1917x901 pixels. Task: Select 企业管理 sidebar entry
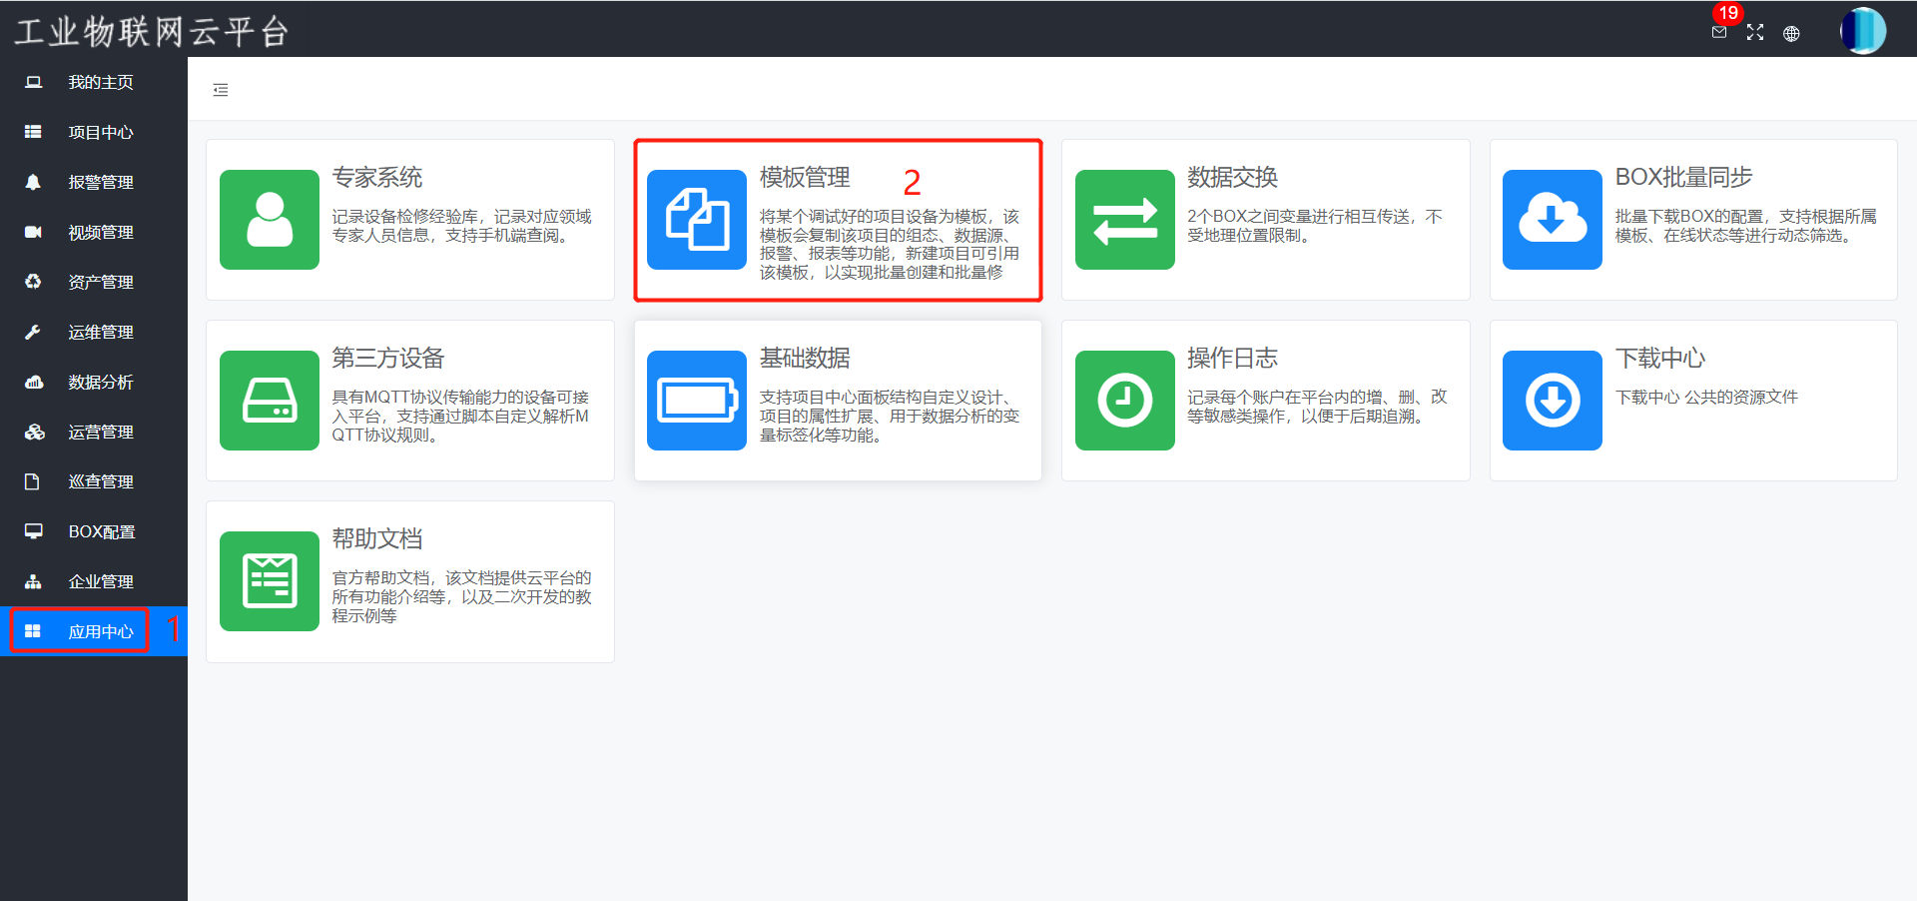pos(94,581)
